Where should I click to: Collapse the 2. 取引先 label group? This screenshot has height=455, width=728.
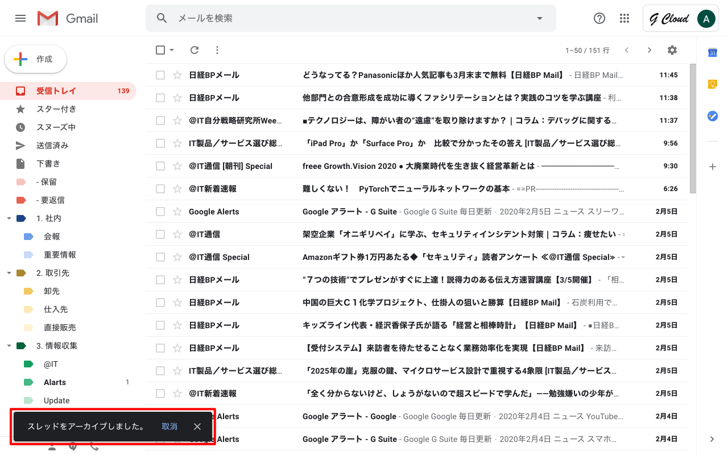click(x=9, y=273)
